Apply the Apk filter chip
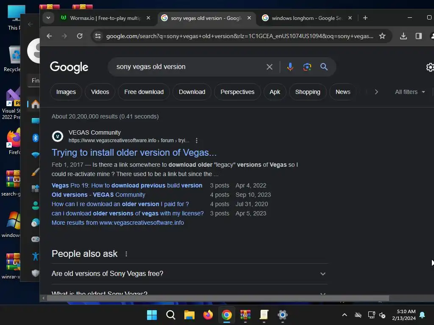This screenshot has width=434, height=325. [x=275, y=92]
